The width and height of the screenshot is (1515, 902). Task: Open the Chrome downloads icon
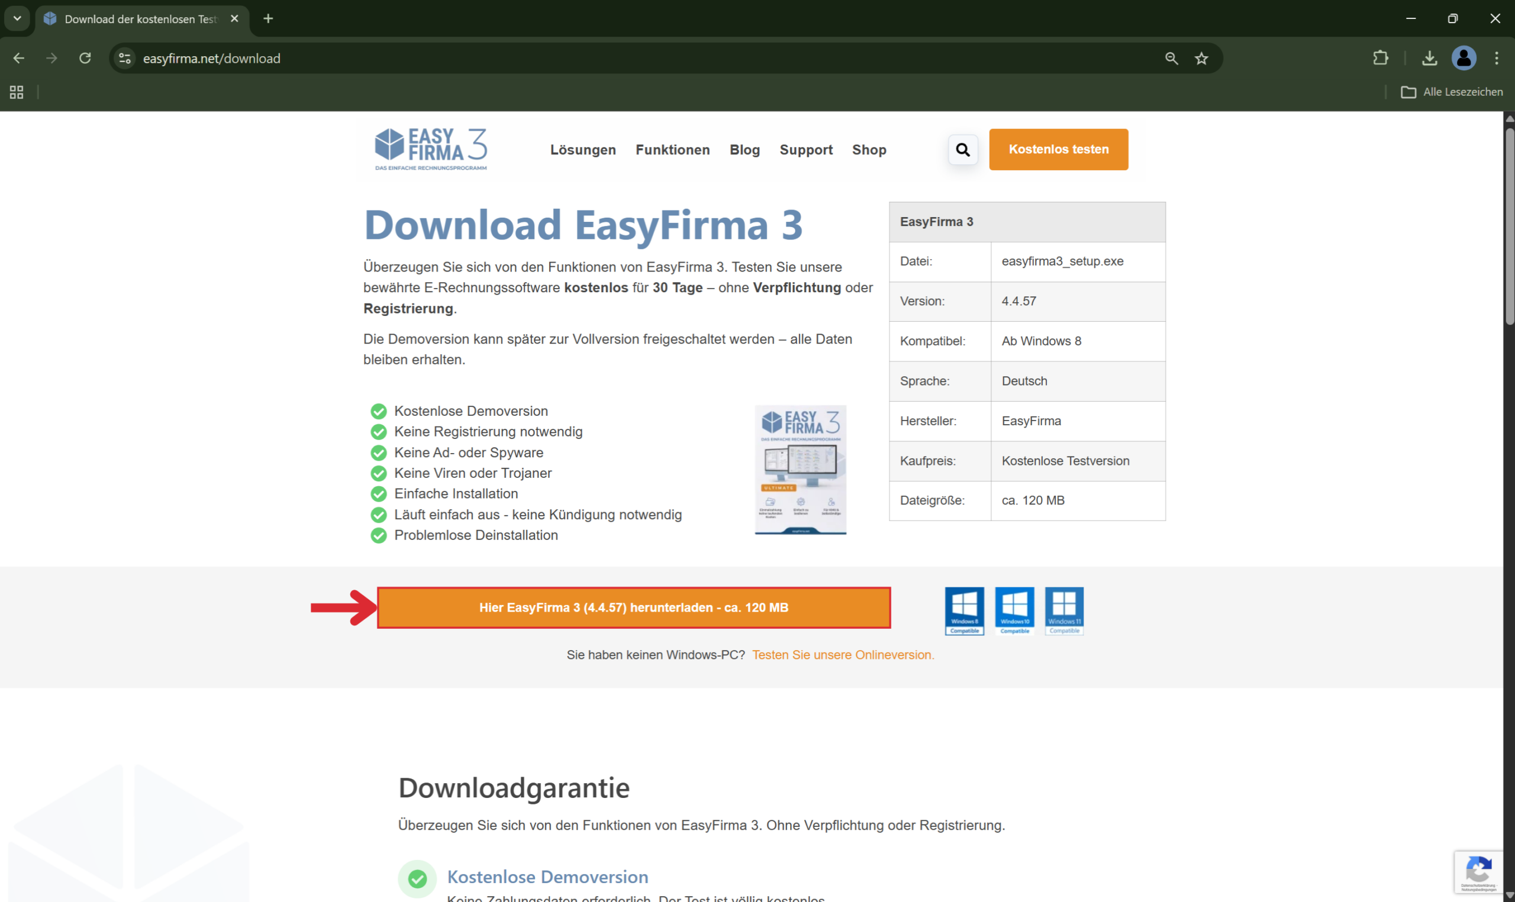click(x=1429, y=59)
